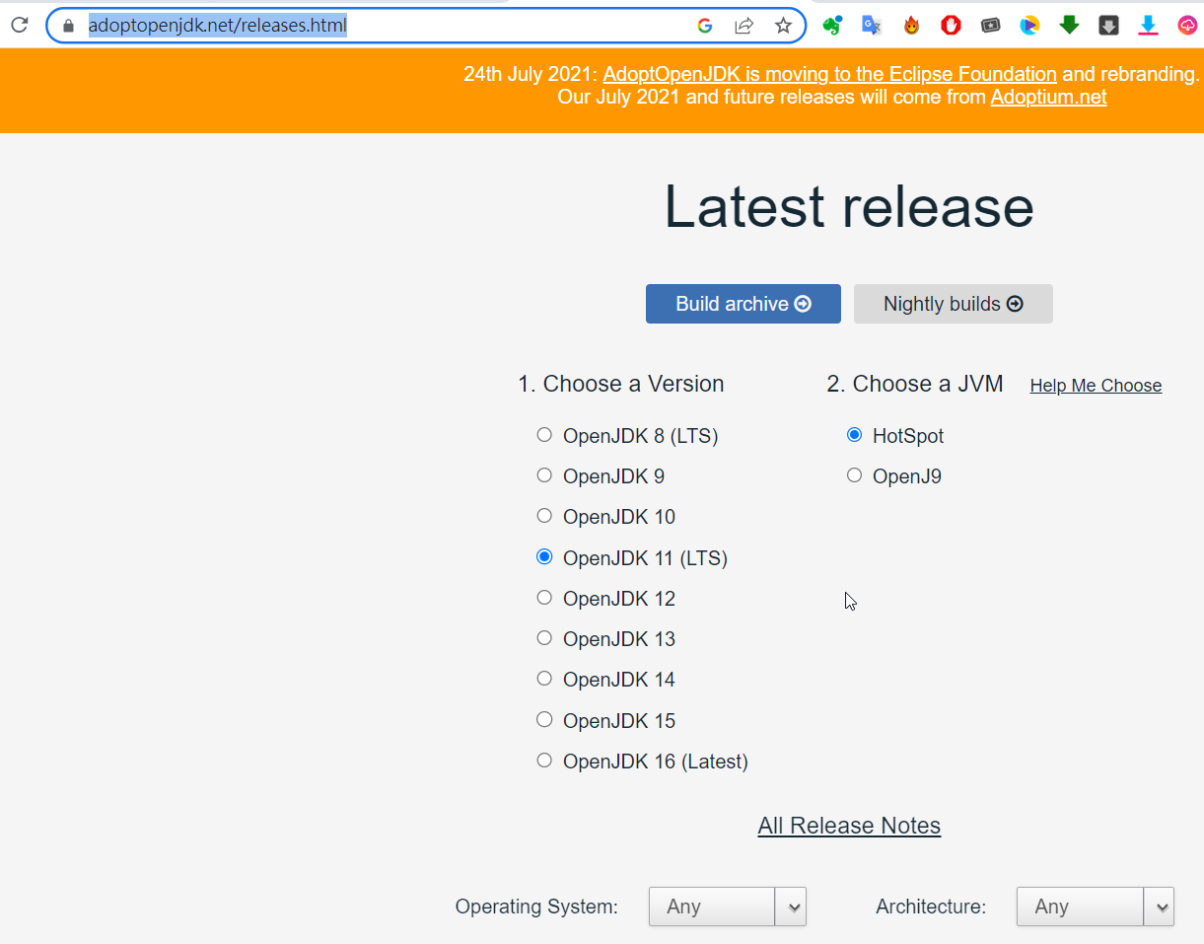
Task: Click the "2. Choose a JVM" heading
Action: tap(915, 384)
